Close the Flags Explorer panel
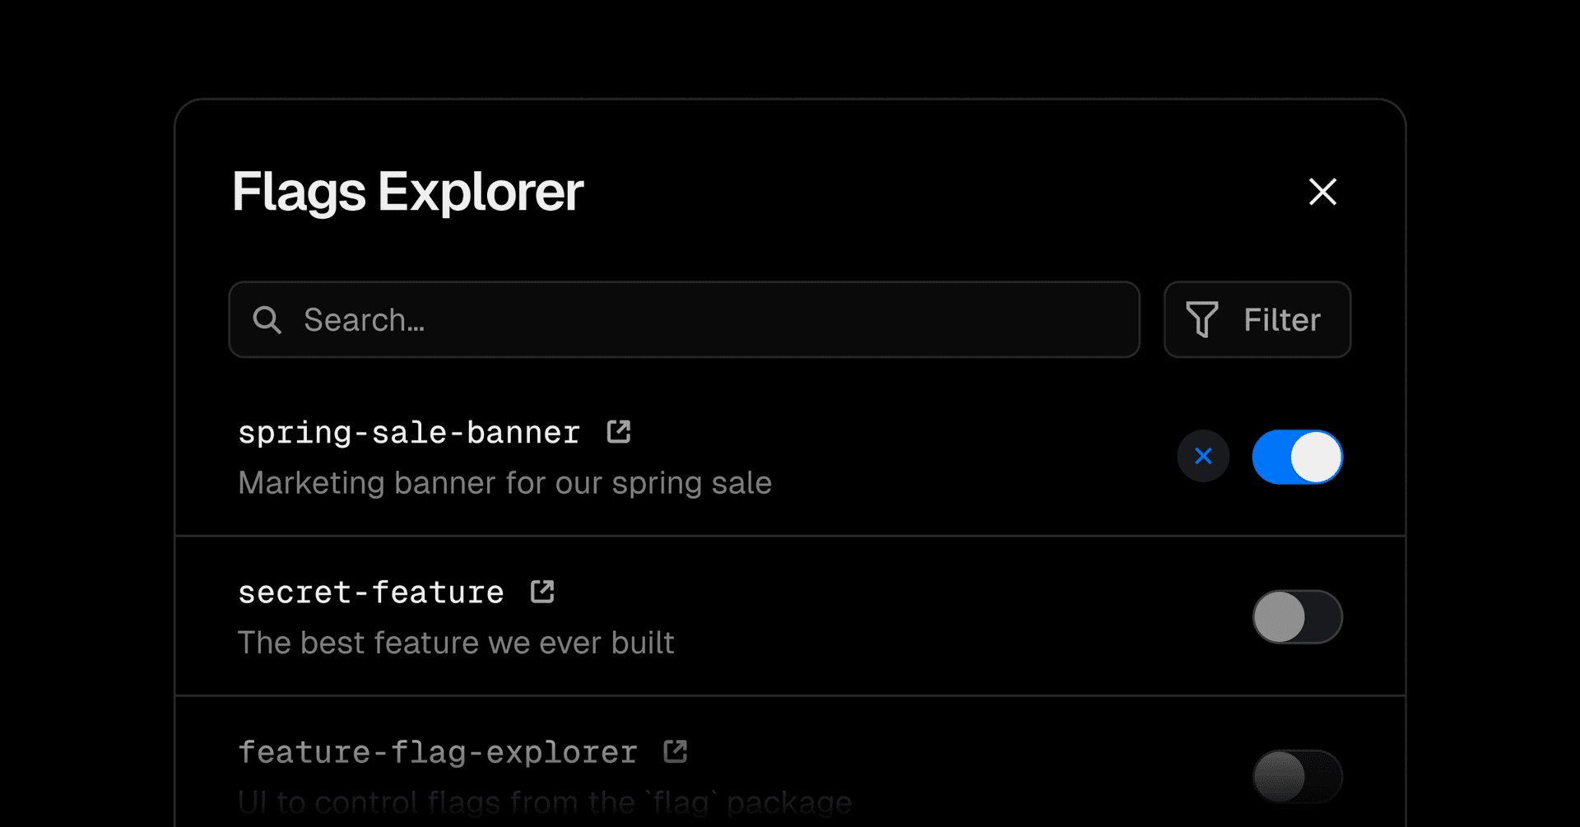 point(1322,192)
